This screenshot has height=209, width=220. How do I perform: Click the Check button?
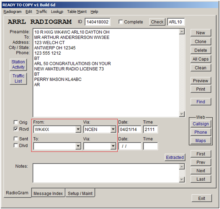[x=157, y=22]
